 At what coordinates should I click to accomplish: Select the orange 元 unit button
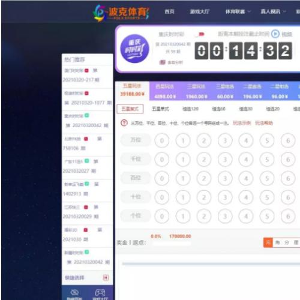268,242
